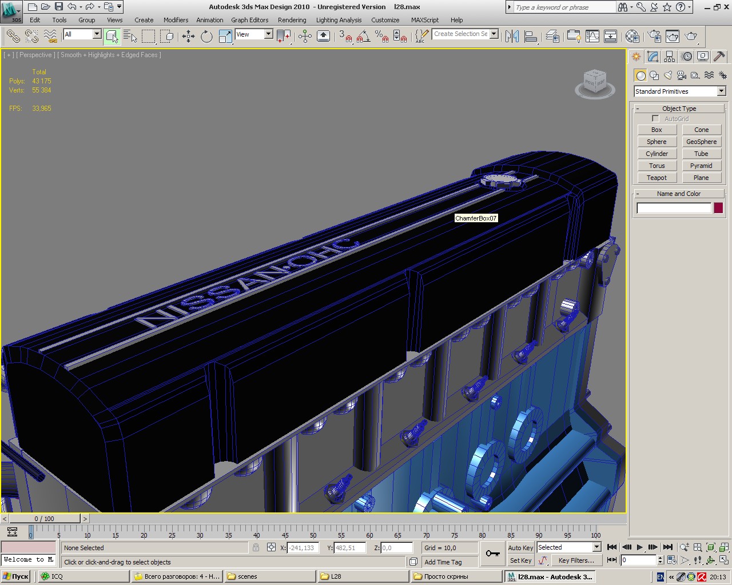Viewport: 732px width, 585px height.
Task: Activate the Select and Rotate tool
Action: tap(206, 37)
